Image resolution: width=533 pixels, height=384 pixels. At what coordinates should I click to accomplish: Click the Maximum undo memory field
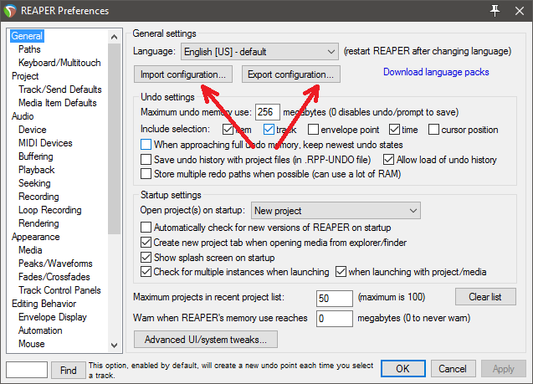coord(268,112)
